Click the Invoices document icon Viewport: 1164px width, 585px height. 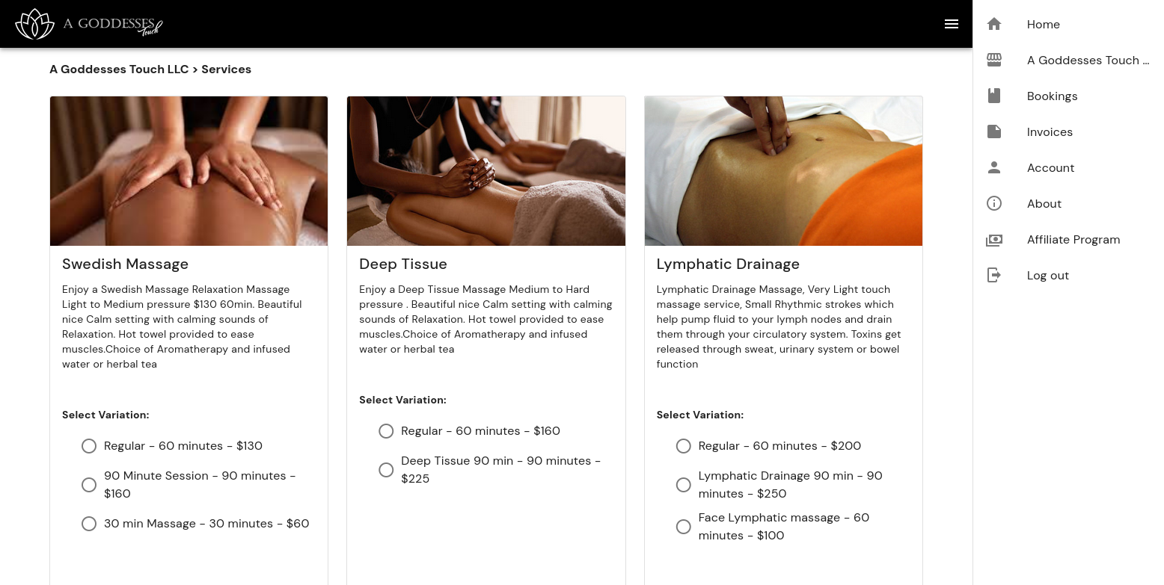pos(994,131)
